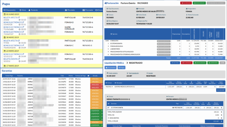Click Volver al Listado button in Facturación
Viewport: 227px width, 127px height.
[x=216, y=3]
